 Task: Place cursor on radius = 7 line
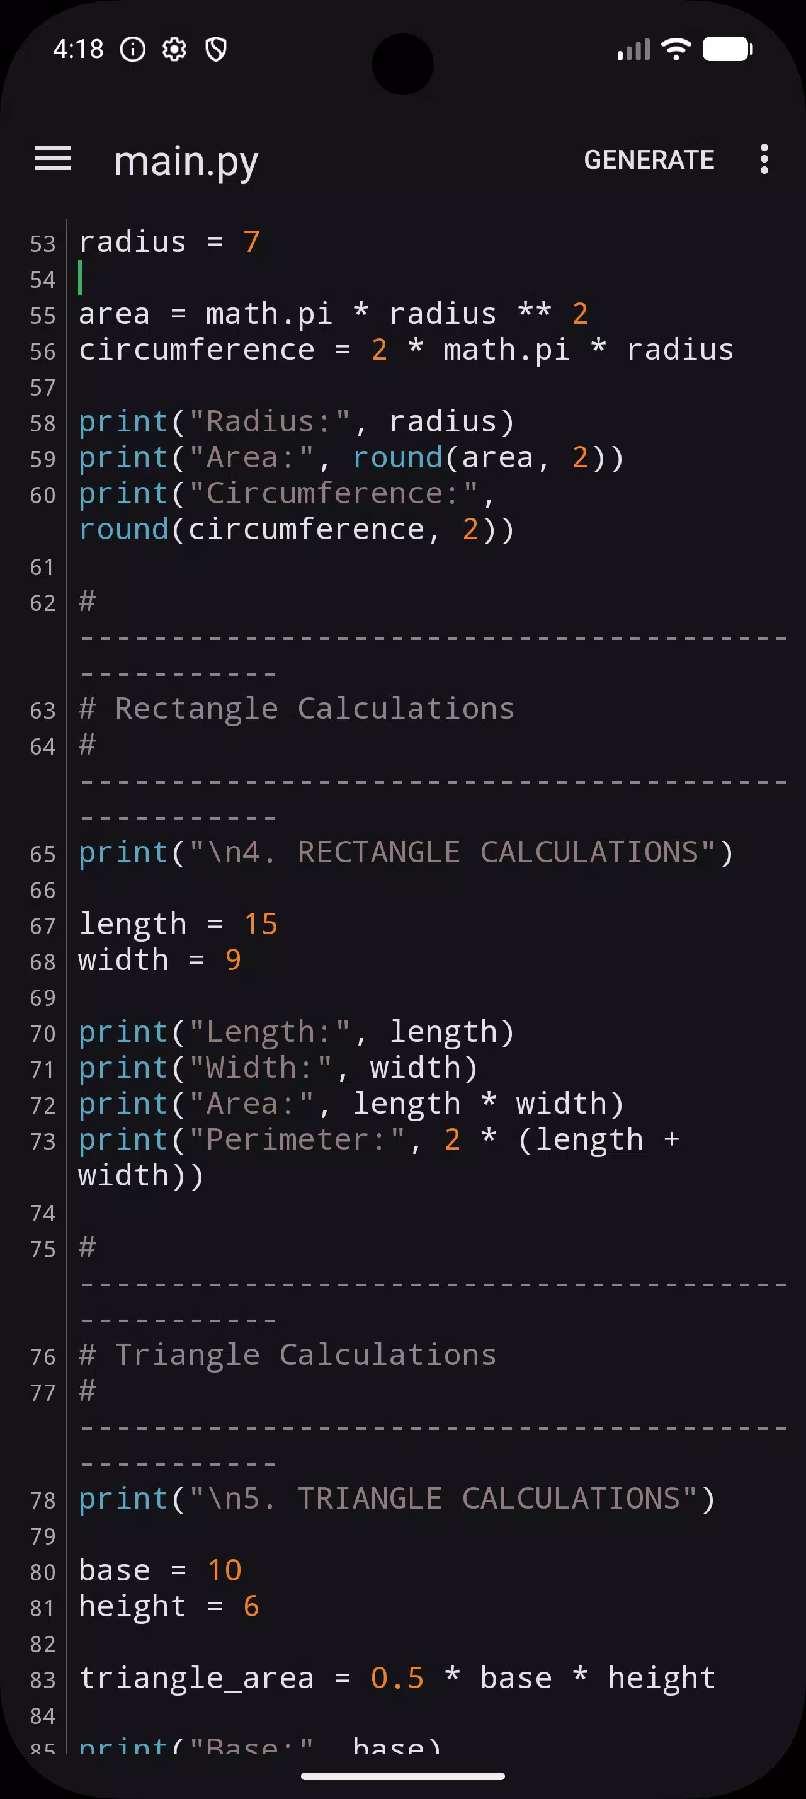(169, 243)
